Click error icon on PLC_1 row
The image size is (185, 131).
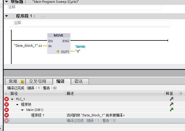click(x=7, y=99)
